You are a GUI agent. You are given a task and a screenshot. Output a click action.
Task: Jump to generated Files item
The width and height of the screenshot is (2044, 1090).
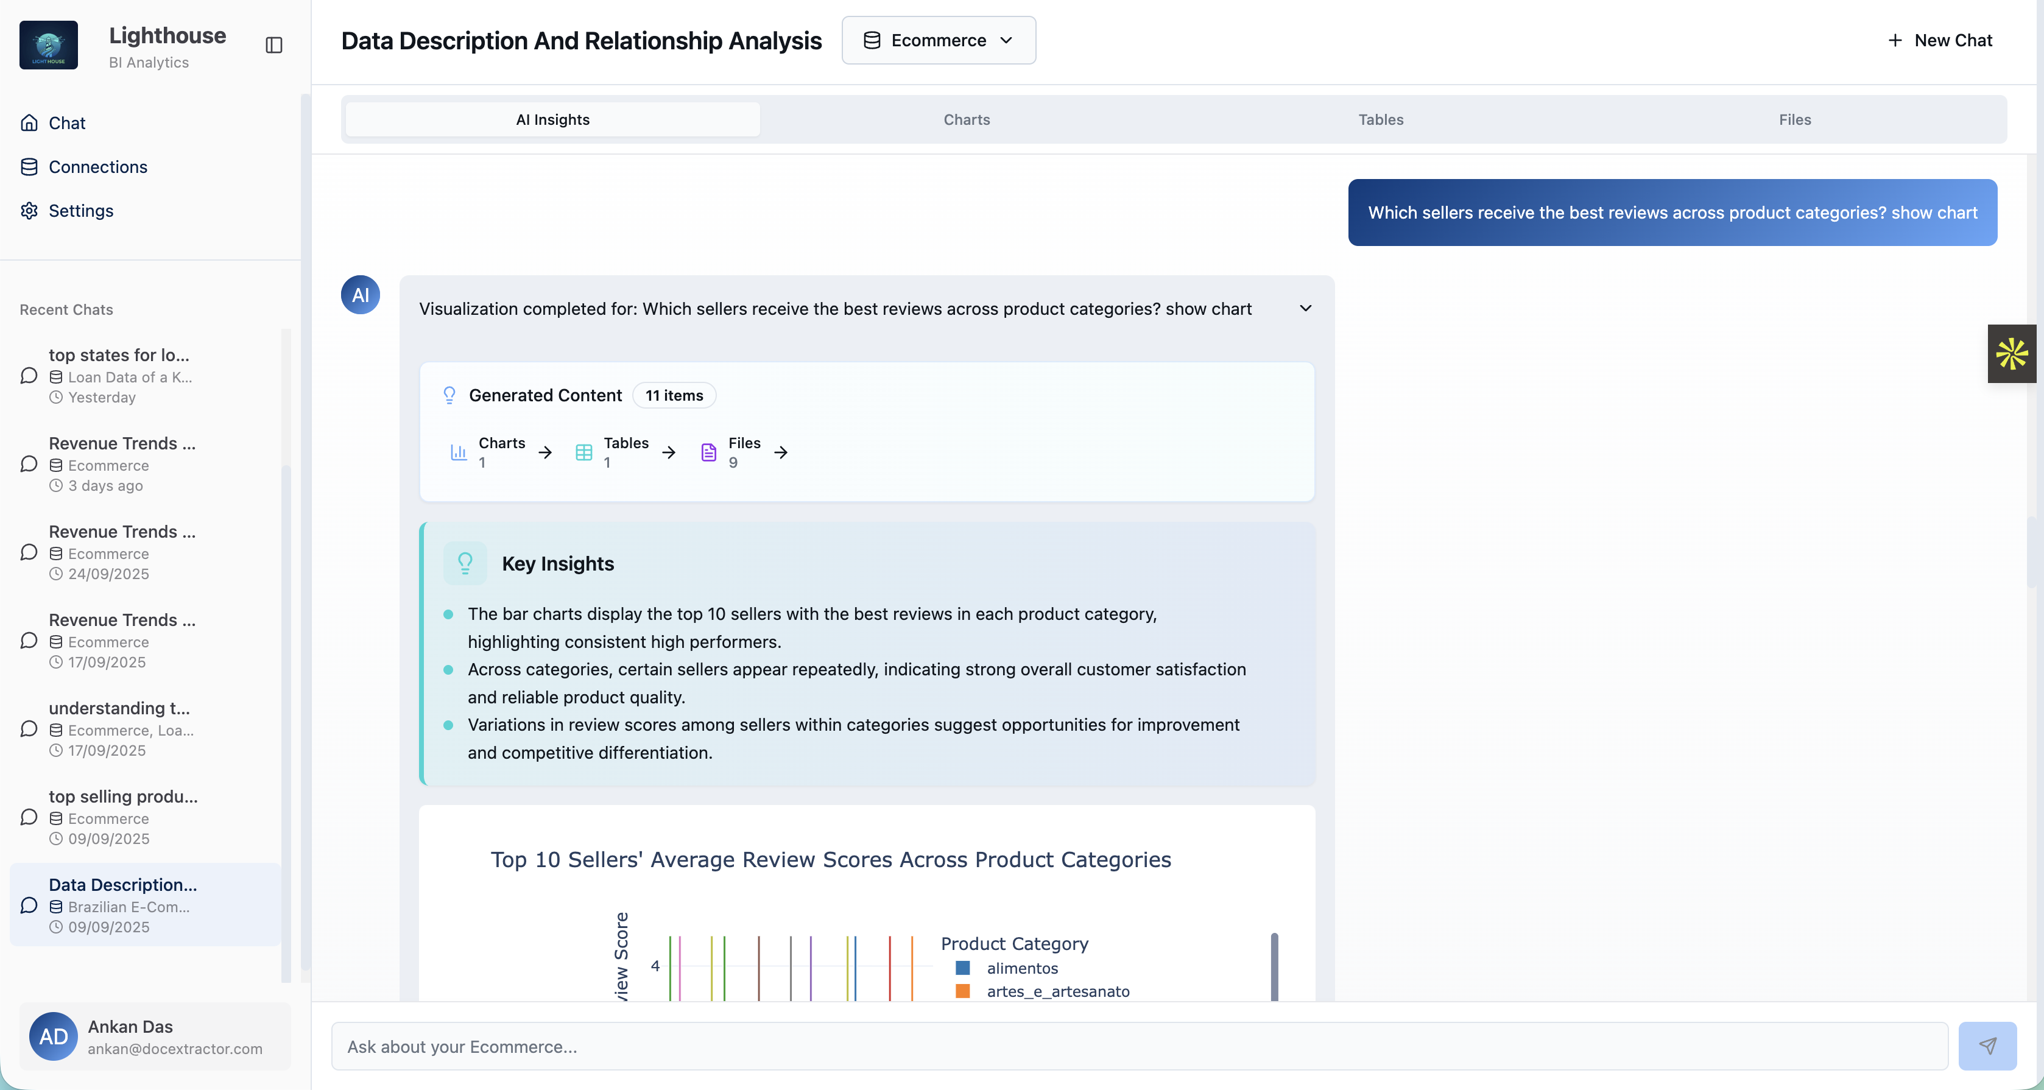pyautogui.click(x=744, y=452)
